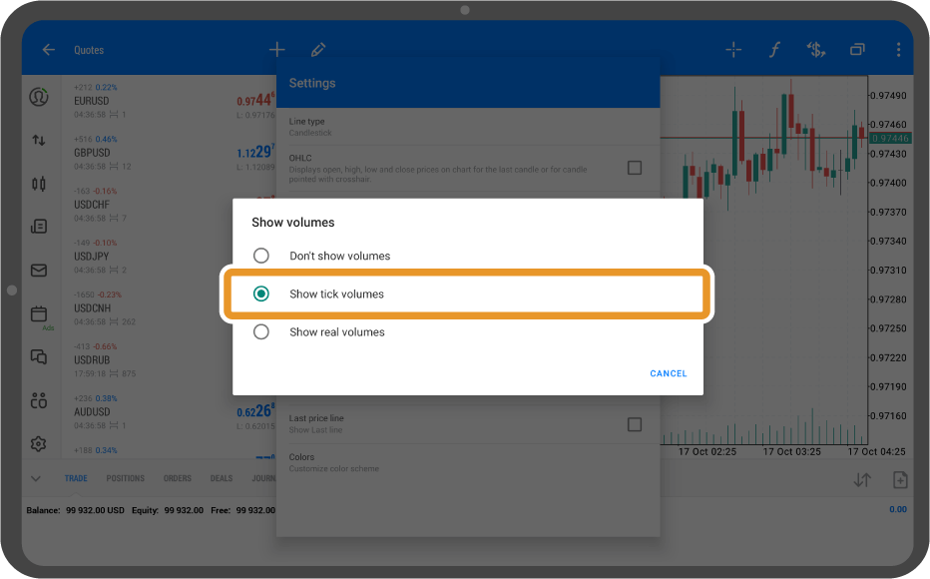Screen dimensions: 930x579
Task: Open the economic calendar sidebar icon
Action: tap(39, 313)
